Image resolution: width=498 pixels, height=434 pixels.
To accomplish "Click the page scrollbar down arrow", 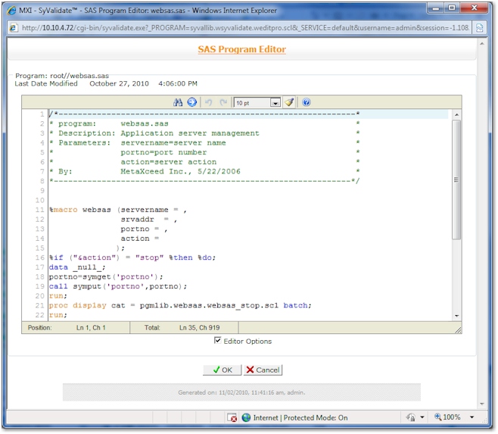I will pyautogui.click(x=482, y=404).
